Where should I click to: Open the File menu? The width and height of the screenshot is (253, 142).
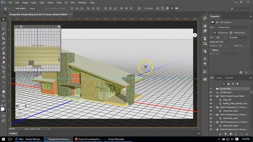[10, 3]
